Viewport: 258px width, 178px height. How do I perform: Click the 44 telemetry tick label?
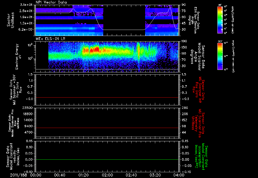(184, 132)
